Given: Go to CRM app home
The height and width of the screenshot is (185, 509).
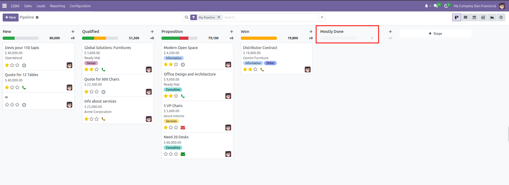Looking at the screenshot, I should click(x=15, y=6).
